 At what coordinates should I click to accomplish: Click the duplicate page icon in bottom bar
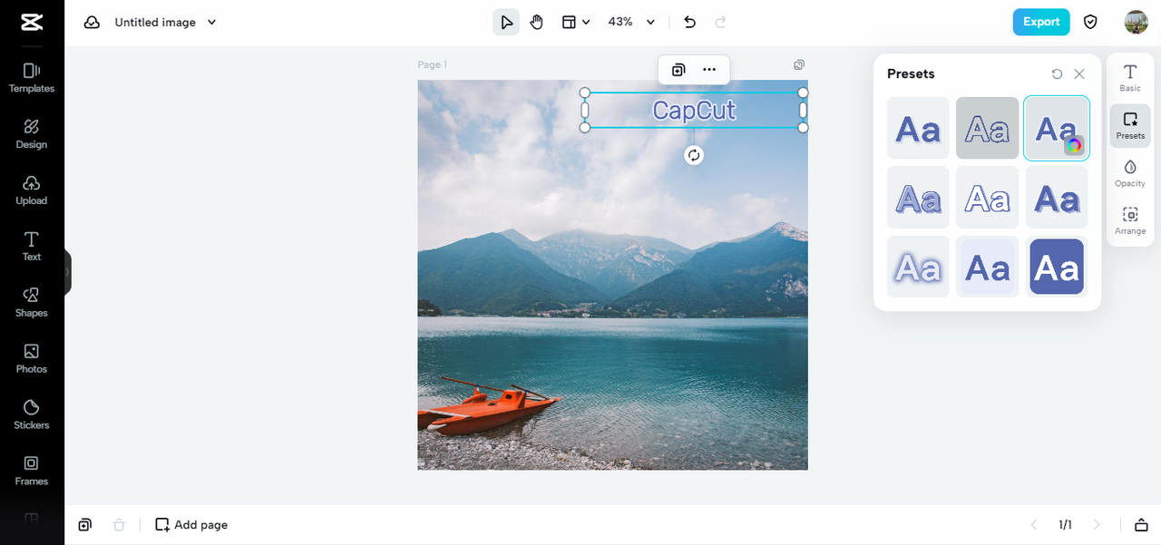pos(85,524)
